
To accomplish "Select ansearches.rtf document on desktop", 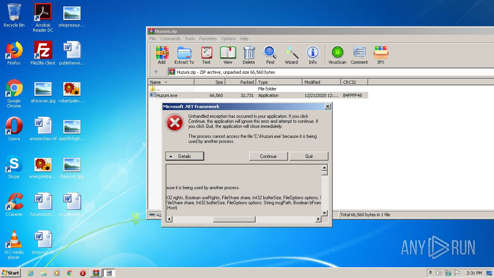I will (43, 129).
